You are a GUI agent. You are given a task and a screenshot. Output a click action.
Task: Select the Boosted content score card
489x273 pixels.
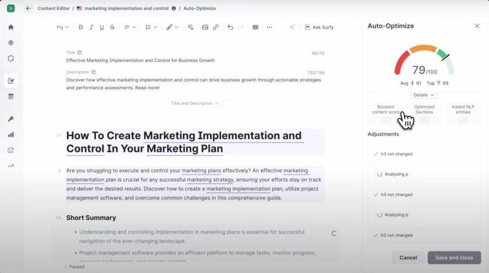[385, 114]
